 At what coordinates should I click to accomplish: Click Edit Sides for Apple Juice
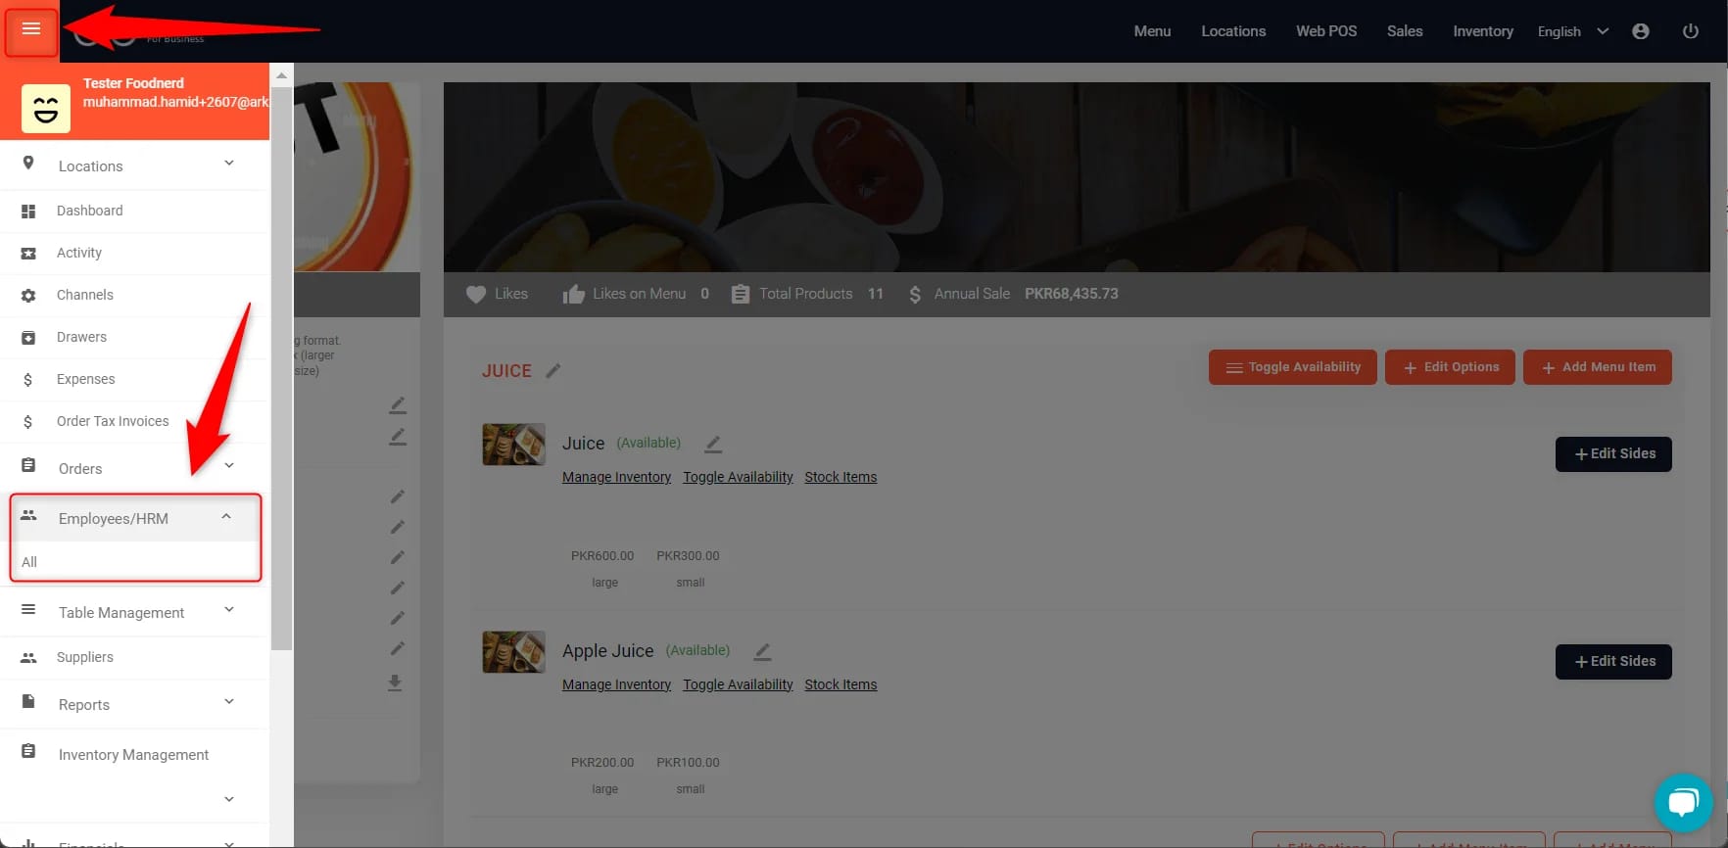click(1613, 662)
